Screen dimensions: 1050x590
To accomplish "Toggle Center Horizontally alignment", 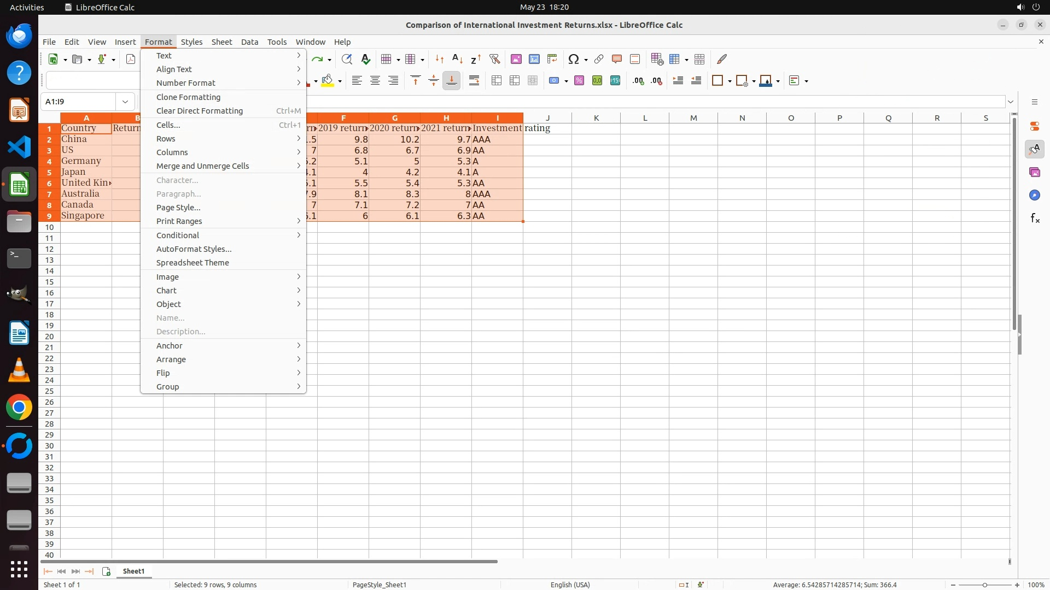I will point(375,81).
